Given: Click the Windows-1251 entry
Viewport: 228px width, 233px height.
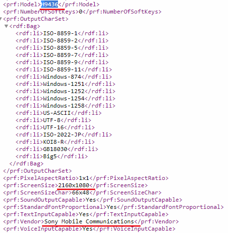Looking at the screenshot, I should point(64,84).
